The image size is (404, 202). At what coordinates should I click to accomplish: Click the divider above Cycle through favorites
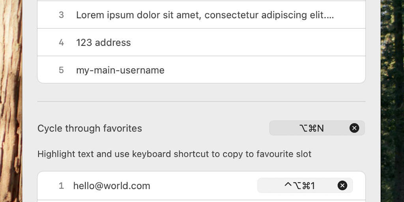[201, 101]
